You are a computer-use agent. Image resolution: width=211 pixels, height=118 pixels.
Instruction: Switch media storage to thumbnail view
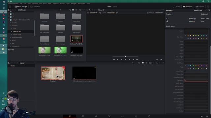pyautogui.click(x=73, y=10)
